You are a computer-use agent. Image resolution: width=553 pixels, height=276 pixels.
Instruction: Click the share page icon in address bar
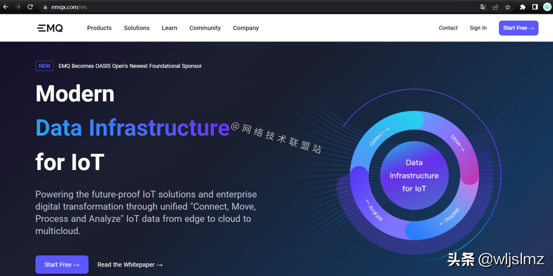(x=495, y=7)
